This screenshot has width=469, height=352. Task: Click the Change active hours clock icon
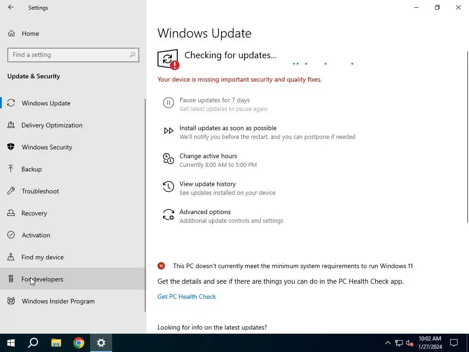click(169, 159)
